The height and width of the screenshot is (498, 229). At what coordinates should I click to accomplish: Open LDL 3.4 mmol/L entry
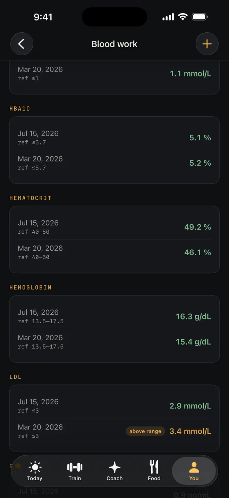point(114,431)
